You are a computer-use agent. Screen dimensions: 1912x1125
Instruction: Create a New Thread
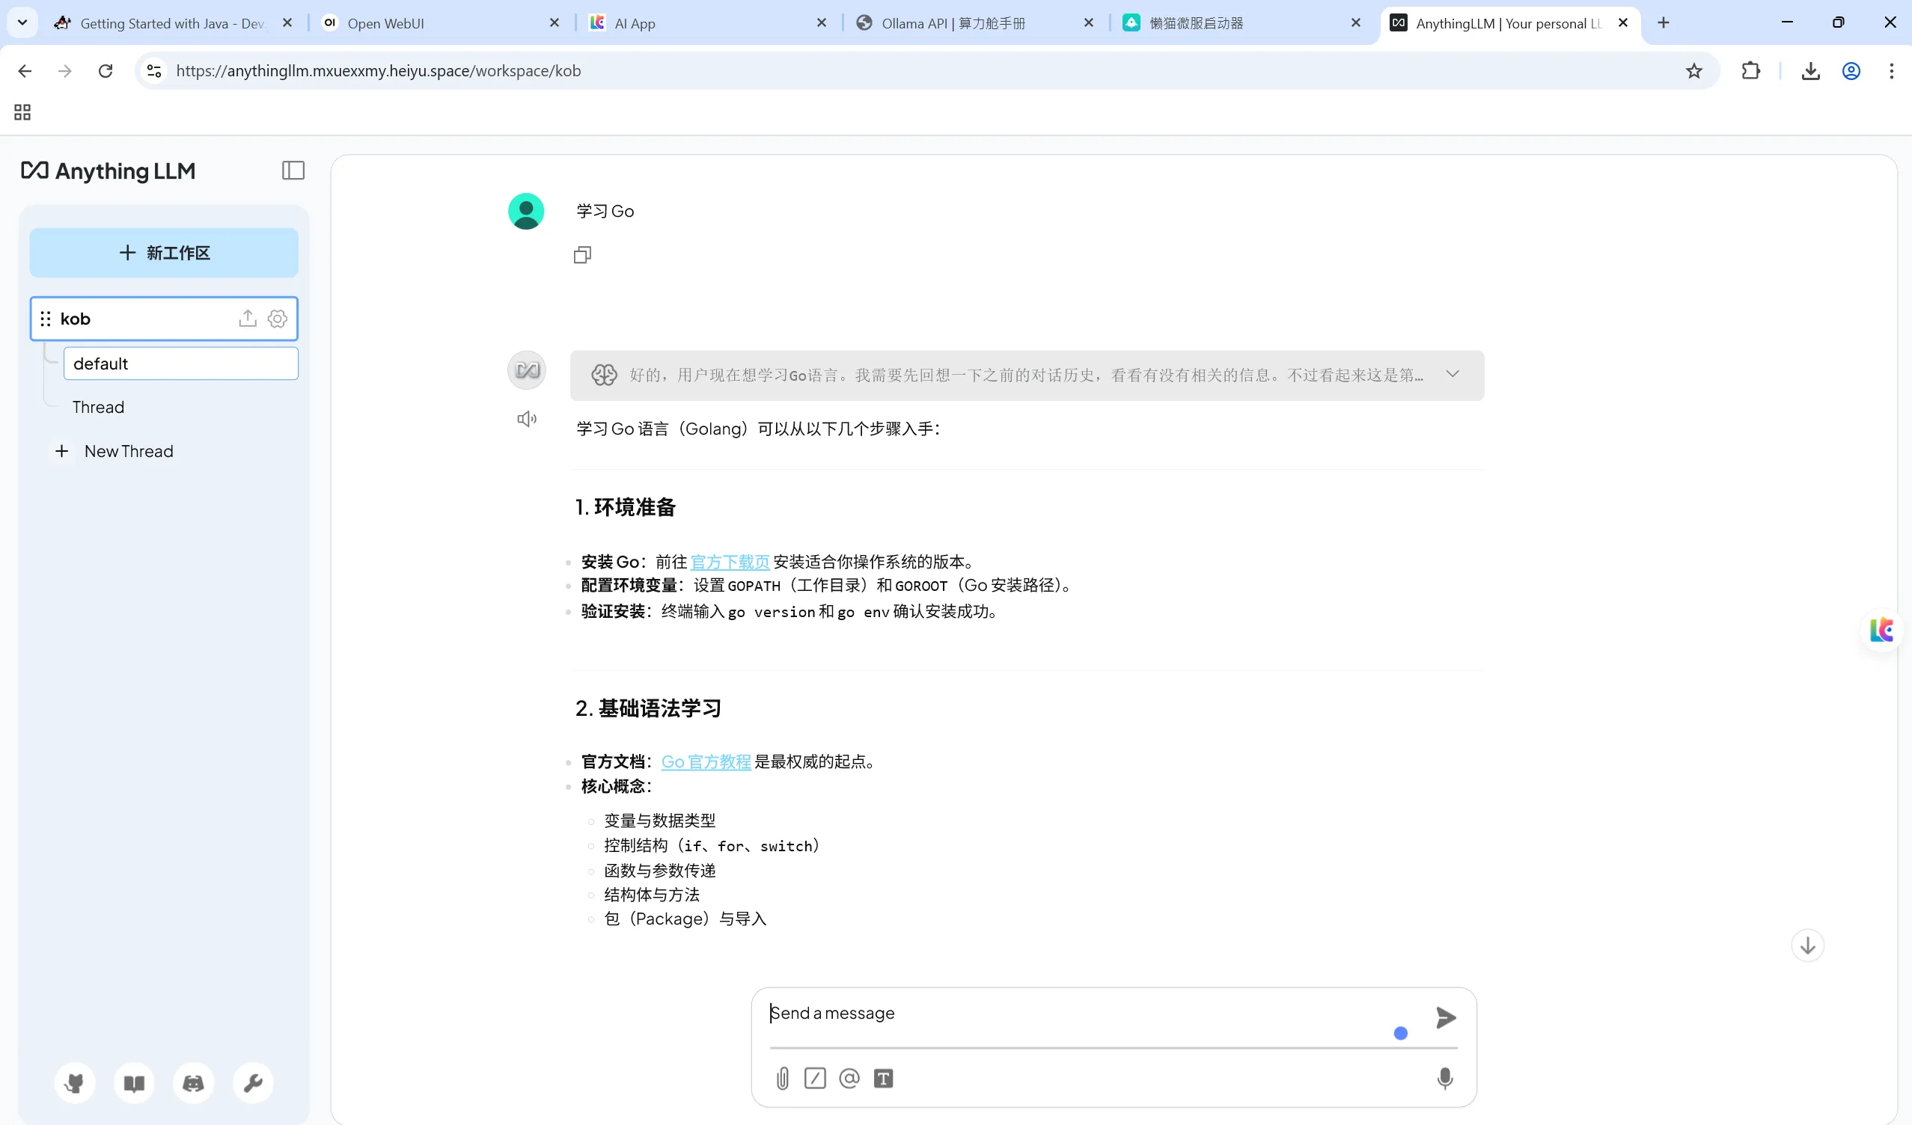pyautogui.click(x=114, y=451)
